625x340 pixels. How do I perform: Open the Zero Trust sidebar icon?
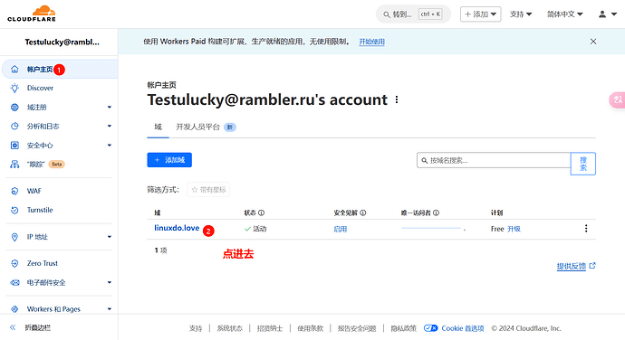click(x=14, y=263)
